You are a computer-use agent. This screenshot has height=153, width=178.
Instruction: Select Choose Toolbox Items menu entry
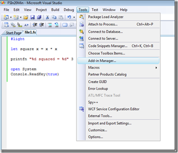tap(119, 53)
